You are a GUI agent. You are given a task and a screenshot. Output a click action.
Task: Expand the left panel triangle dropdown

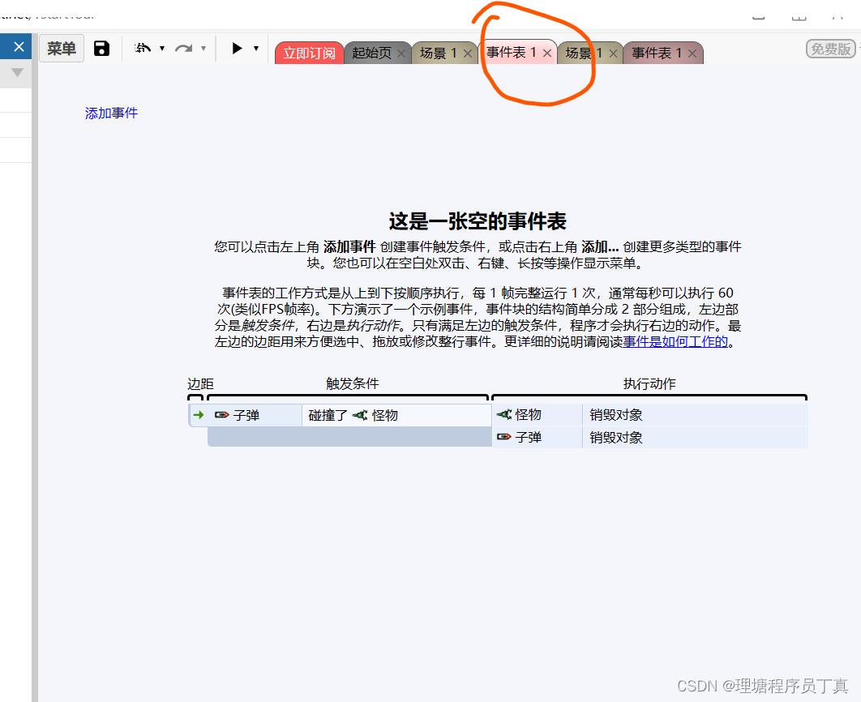coord(17,72)
